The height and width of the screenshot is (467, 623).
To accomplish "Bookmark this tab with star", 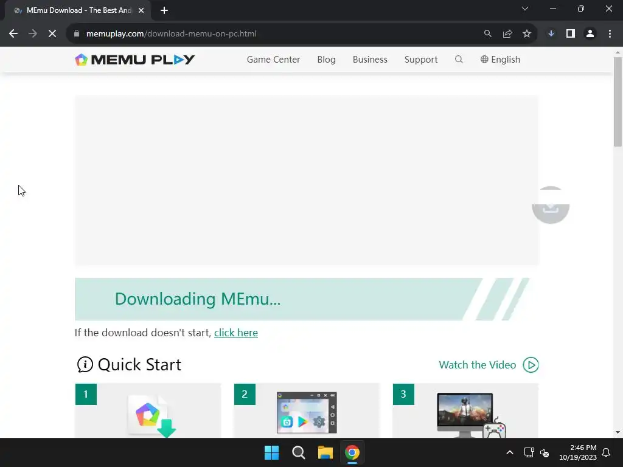I will [527, 34].
